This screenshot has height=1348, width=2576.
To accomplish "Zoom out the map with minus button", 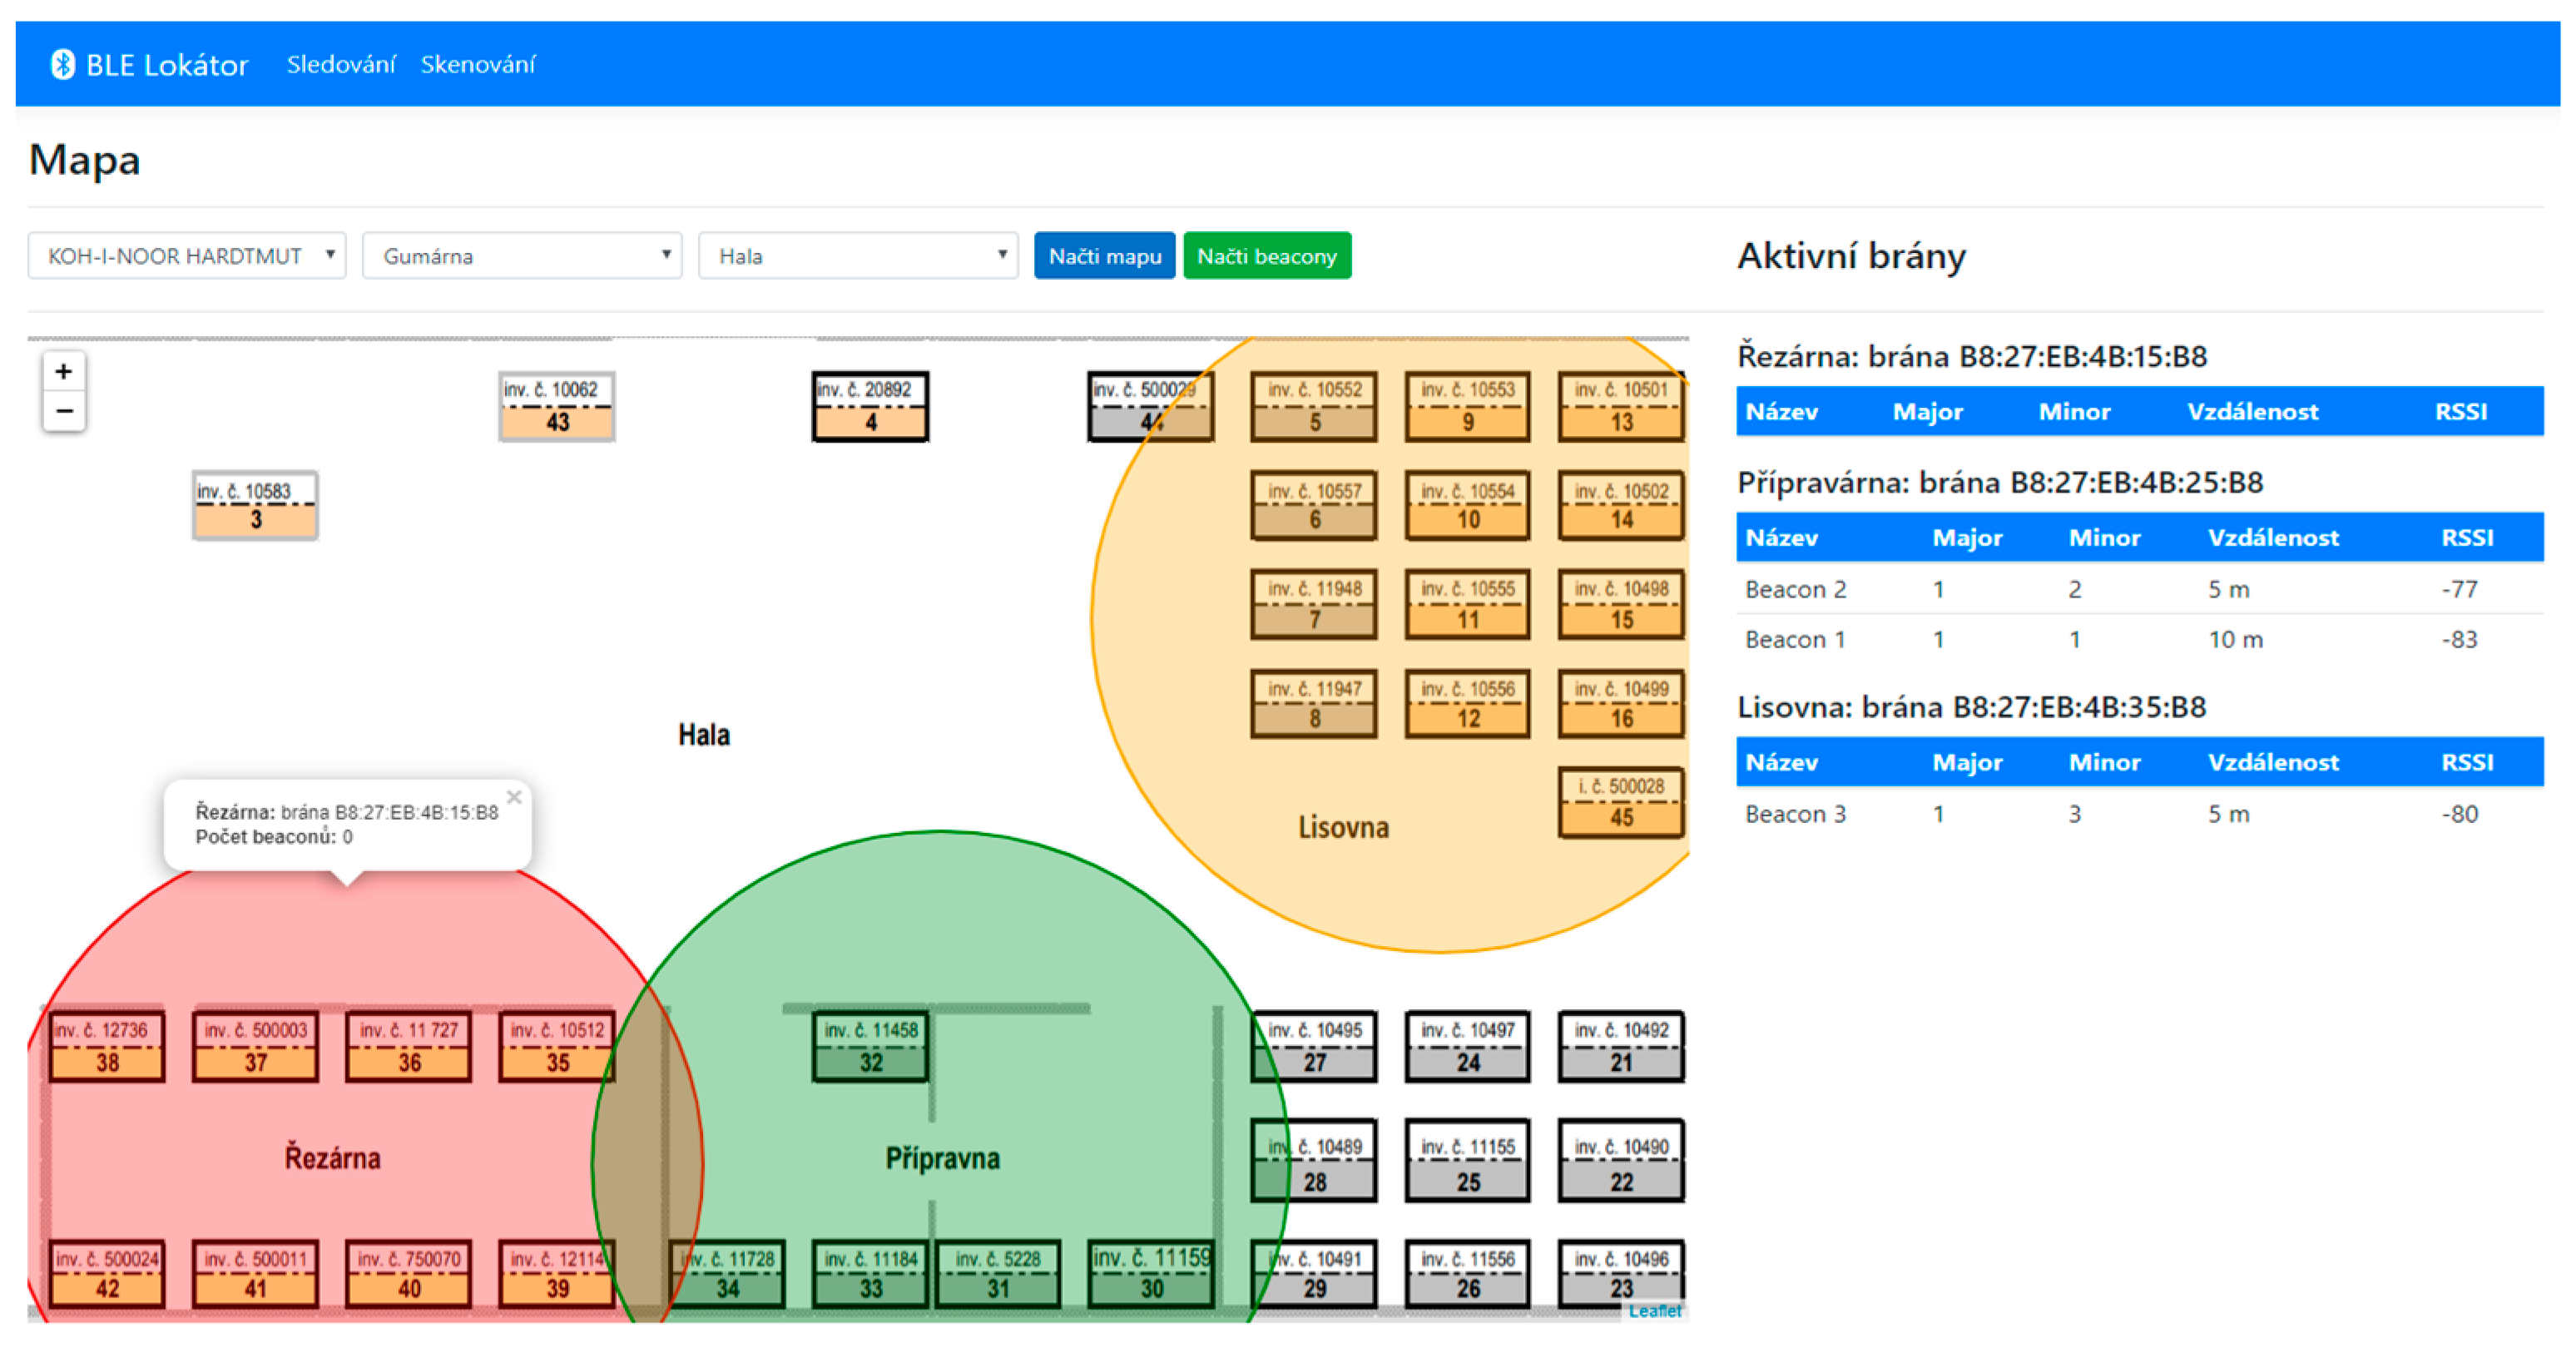I will pyautogui.click(x=64, y=411).
